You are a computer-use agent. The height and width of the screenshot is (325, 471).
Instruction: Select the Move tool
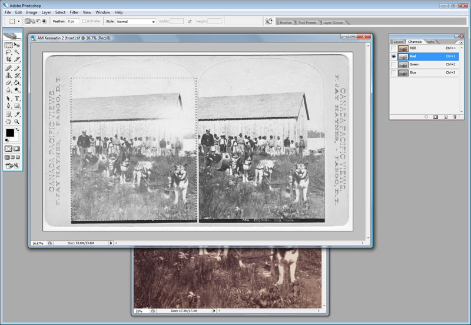click(17, 45)
